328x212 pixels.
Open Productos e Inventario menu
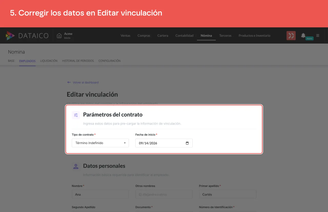point(254,36)
